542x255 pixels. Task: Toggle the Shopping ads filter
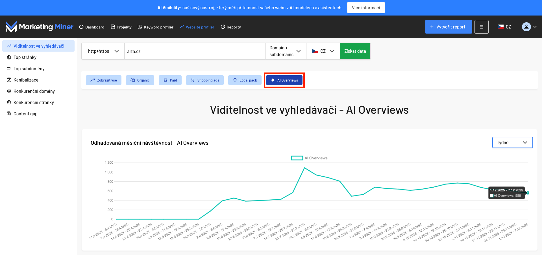tap(204, 80)
